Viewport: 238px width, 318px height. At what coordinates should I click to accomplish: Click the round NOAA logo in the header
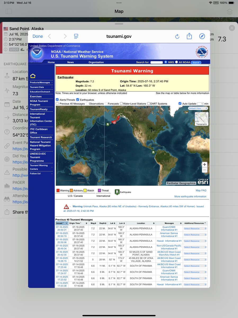pyautogui.click(x=36, y=53)
